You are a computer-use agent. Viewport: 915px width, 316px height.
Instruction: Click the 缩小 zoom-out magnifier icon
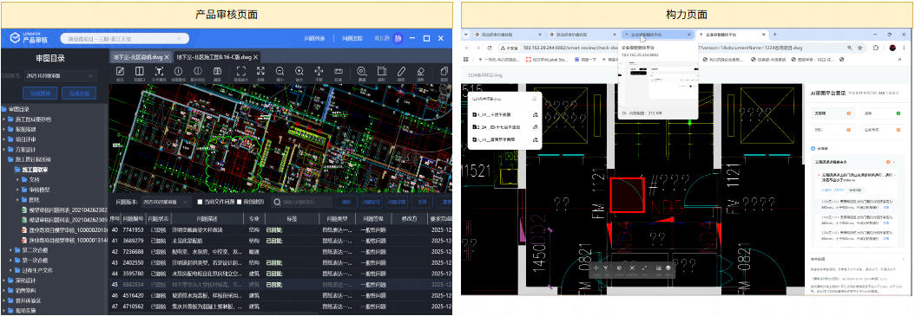coord(280,74)
